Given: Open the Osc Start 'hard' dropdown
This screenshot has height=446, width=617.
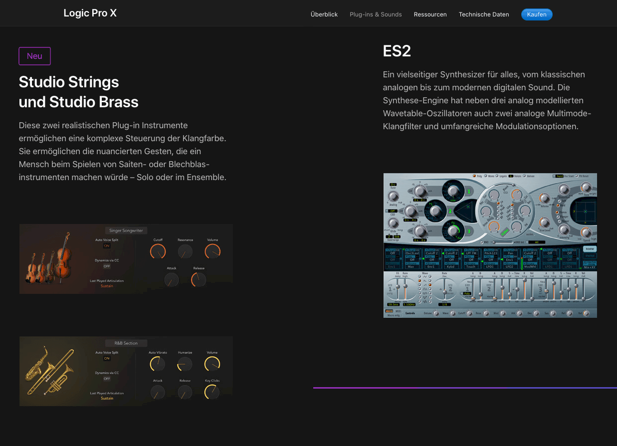Looking at the screenshot, I should [x=558, y=176].
